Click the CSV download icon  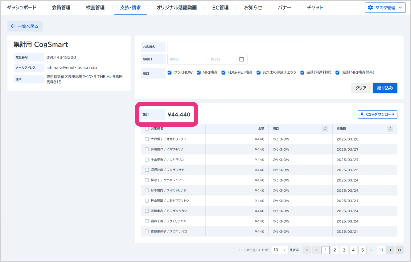tap(362, 115)
